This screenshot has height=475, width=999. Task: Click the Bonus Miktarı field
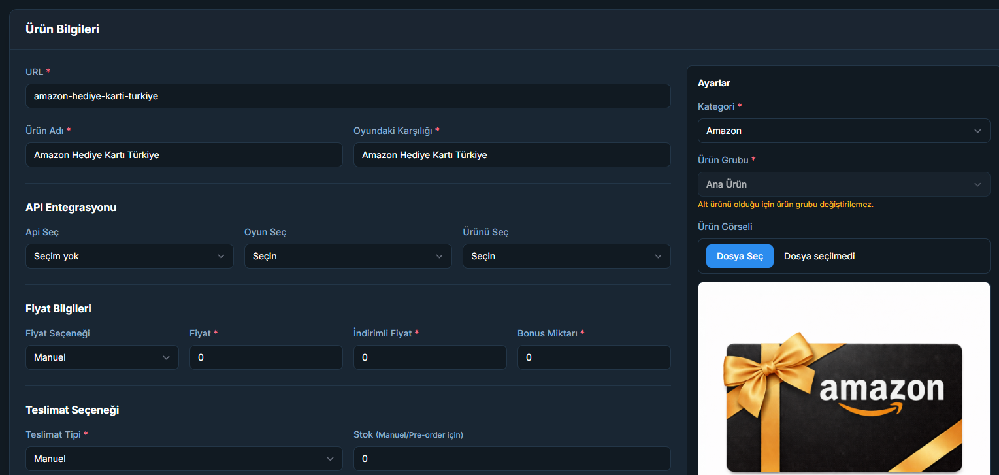tap(594, 357)
